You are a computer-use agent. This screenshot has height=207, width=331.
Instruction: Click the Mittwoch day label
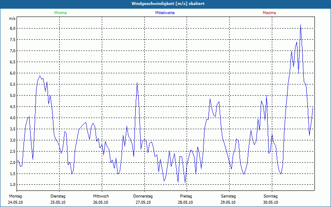point(101,196)
